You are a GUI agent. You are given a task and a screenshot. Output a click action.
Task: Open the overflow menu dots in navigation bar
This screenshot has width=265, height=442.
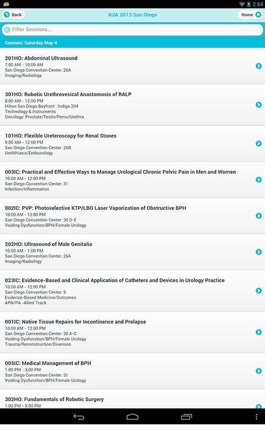[x=256, y=417]
